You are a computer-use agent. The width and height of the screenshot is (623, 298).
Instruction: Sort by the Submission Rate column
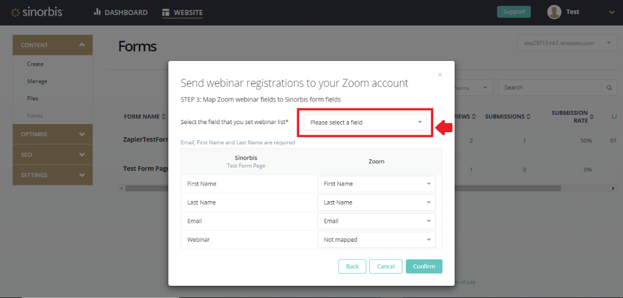(572, 117)
